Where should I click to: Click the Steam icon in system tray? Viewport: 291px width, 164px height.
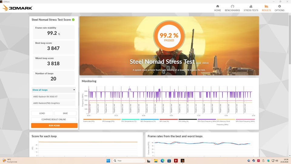[253, 161]
